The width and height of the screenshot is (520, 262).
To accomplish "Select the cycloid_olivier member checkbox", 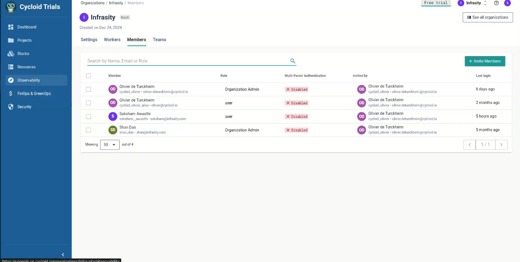I will coord(88,90).
